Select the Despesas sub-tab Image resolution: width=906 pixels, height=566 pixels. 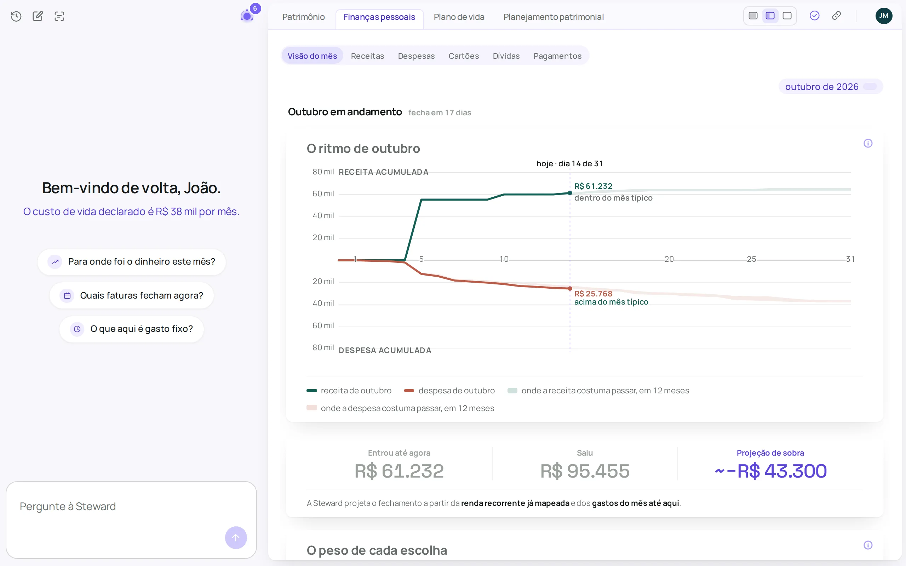(x=416, y=56)
